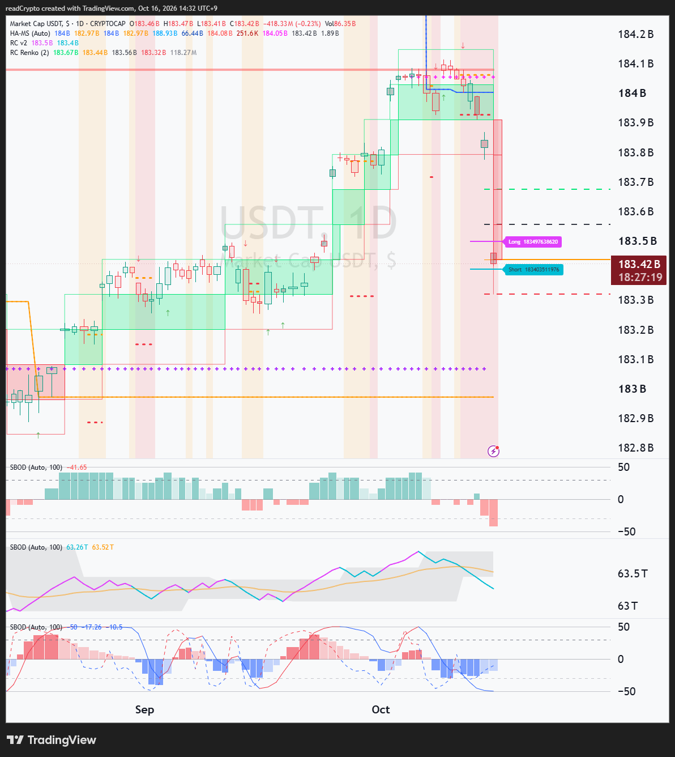Select the Short 183403511976 price label
The image size is (675, 757).
[x=533, y=270]
